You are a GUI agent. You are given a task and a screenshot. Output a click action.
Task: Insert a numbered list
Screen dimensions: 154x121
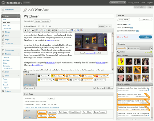pyautogui.click(x=41, y=30)
